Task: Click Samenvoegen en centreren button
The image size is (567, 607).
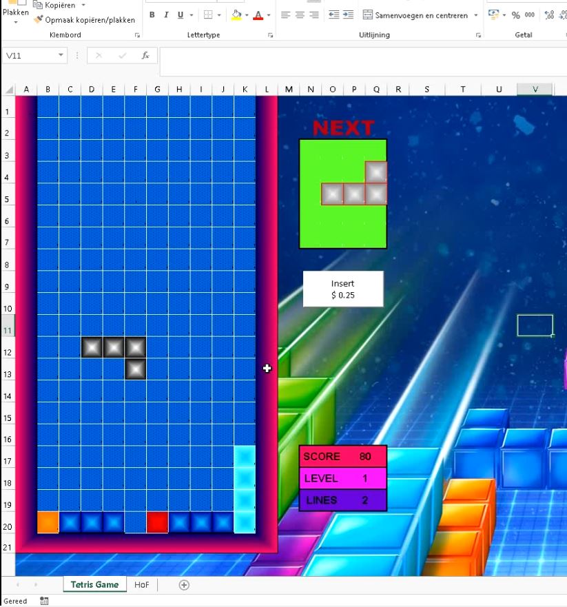Action: (415, 15)
